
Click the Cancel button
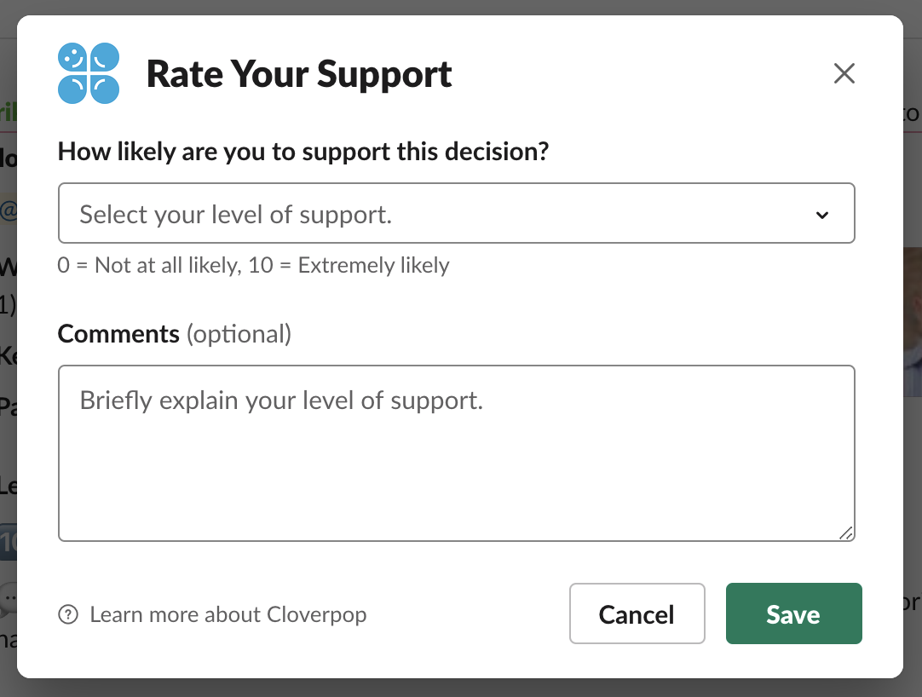(637, 613)
